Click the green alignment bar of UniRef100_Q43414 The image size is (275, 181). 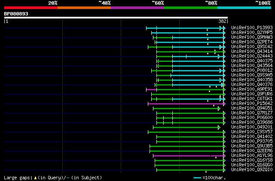click(x=191, y=52)
